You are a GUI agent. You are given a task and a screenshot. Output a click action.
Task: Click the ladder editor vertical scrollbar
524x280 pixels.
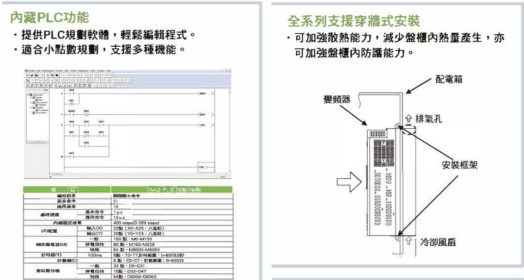[x=229, y=130]
